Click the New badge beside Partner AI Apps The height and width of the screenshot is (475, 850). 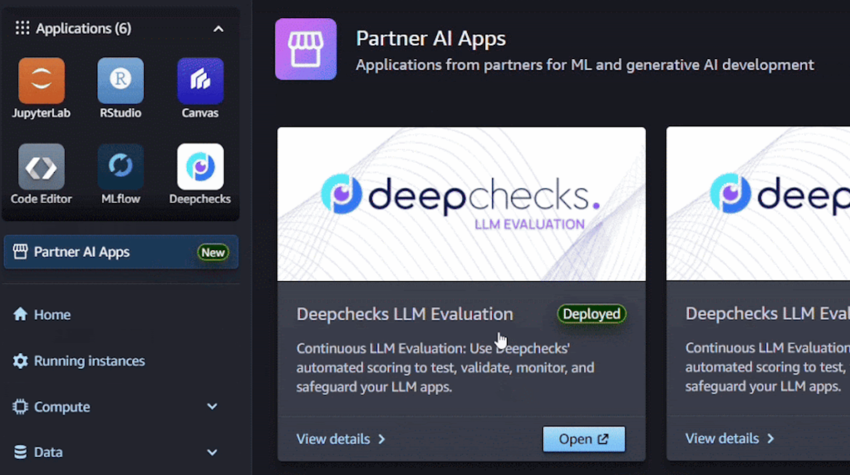pos(213,252)
